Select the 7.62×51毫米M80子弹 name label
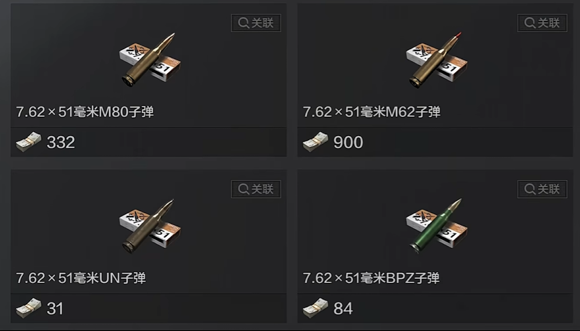580x331 pixels. pos(85,112)
